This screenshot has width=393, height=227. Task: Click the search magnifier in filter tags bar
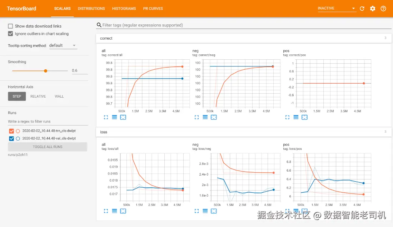coord(99,25)
